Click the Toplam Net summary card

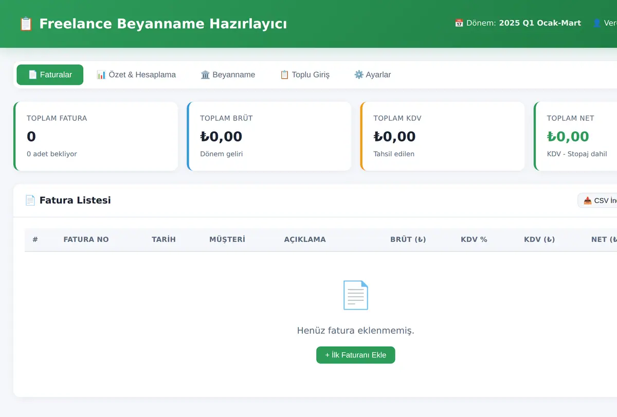tap(575, 136)
